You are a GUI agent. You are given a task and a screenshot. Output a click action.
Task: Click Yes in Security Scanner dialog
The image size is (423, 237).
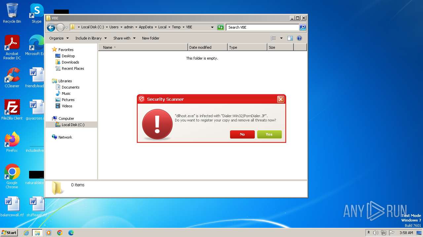pos(269,134)
